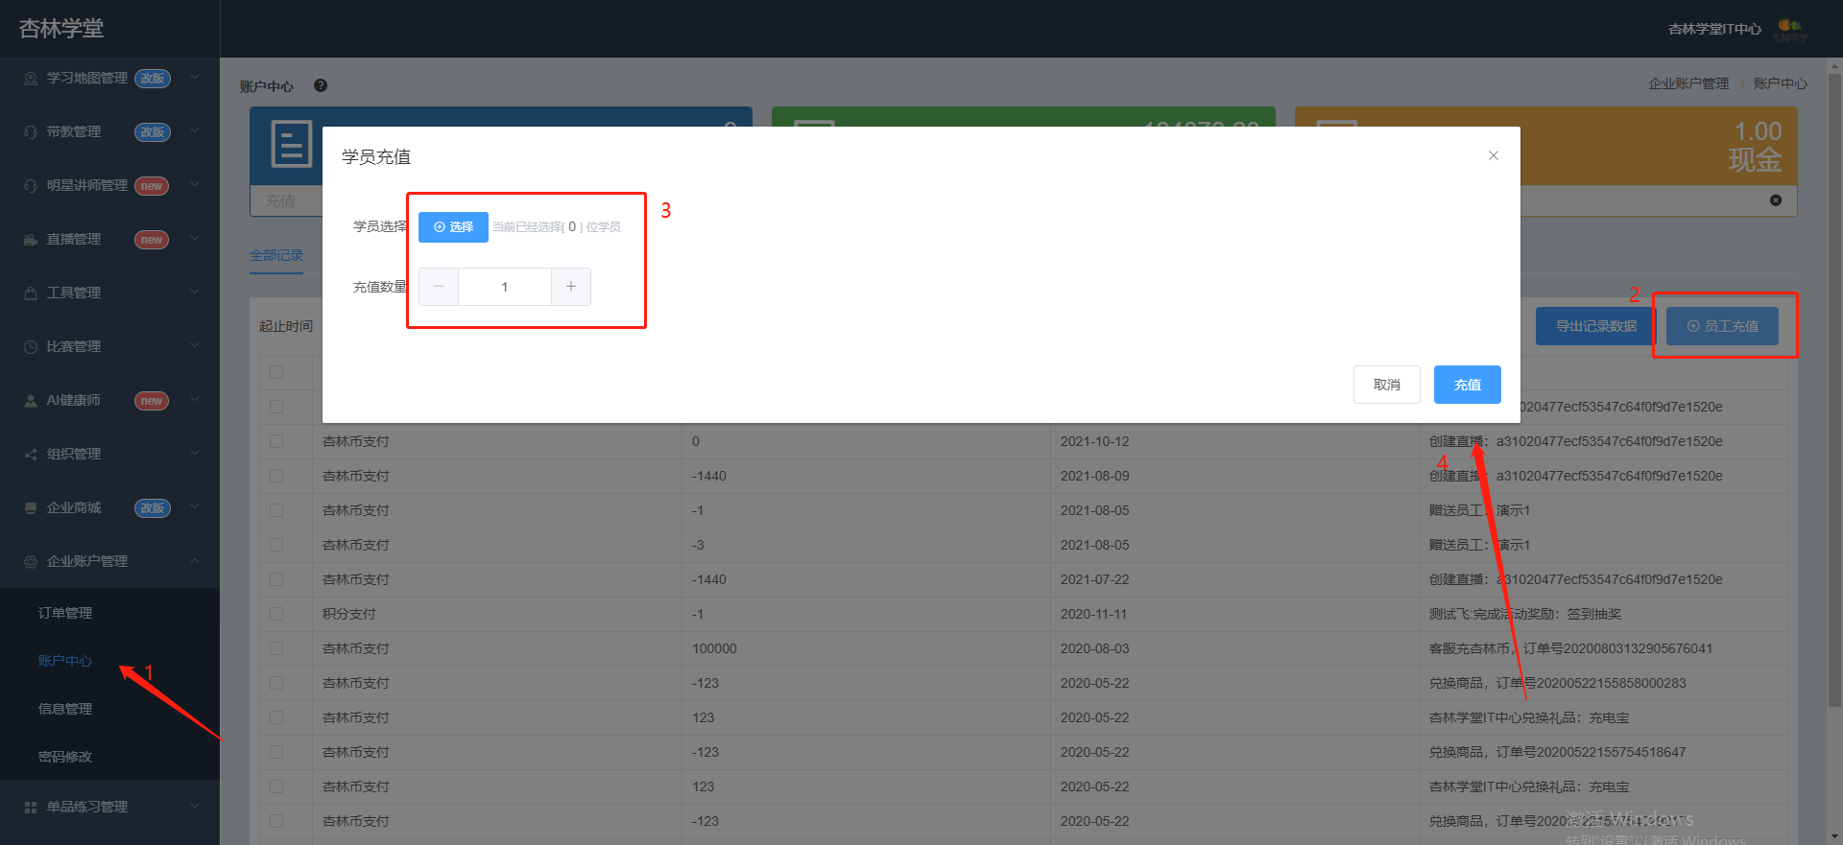Click the 直播管理 camera icon
The height and width of the screenshot is (845, 1843).
click(31, 240)
